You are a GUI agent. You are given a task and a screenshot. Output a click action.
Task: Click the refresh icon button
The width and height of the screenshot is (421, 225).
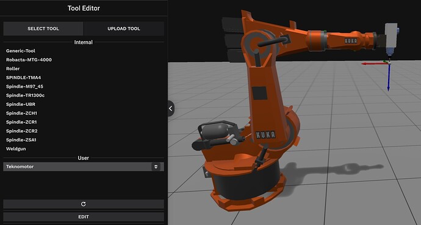[x=84, y=204]
